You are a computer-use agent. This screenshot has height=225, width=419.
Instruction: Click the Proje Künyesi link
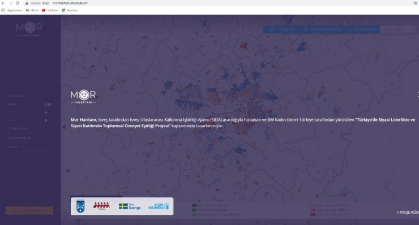click(x=408, y=213)
